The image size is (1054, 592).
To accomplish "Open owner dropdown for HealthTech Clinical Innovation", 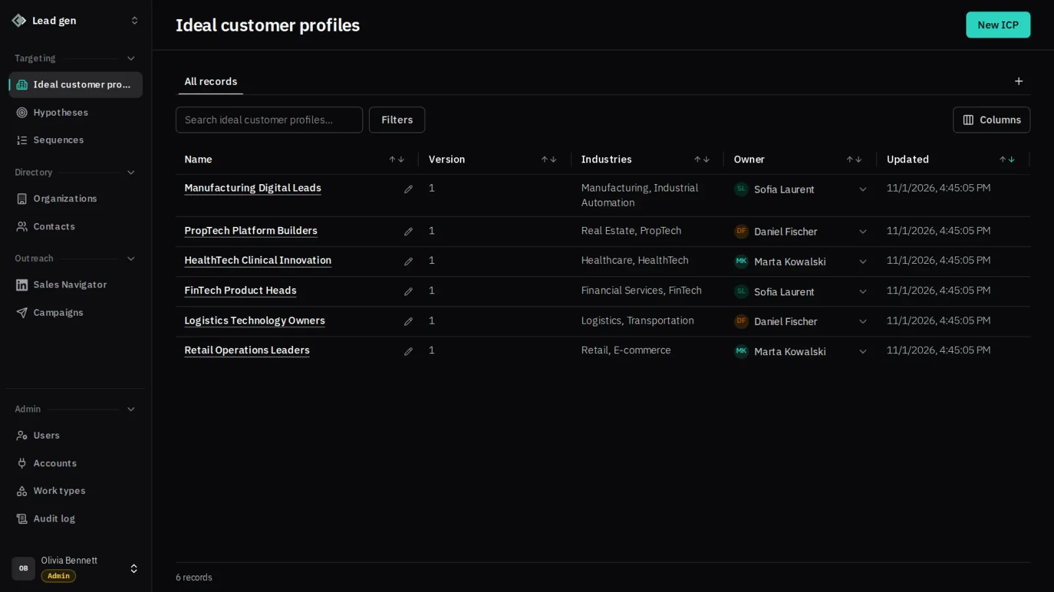I will coord(862,262).
